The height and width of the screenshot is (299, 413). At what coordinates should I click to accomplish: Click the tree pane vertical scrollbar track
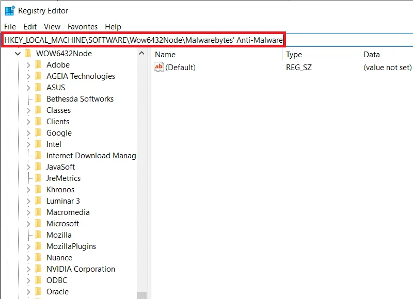click(141, 175)
